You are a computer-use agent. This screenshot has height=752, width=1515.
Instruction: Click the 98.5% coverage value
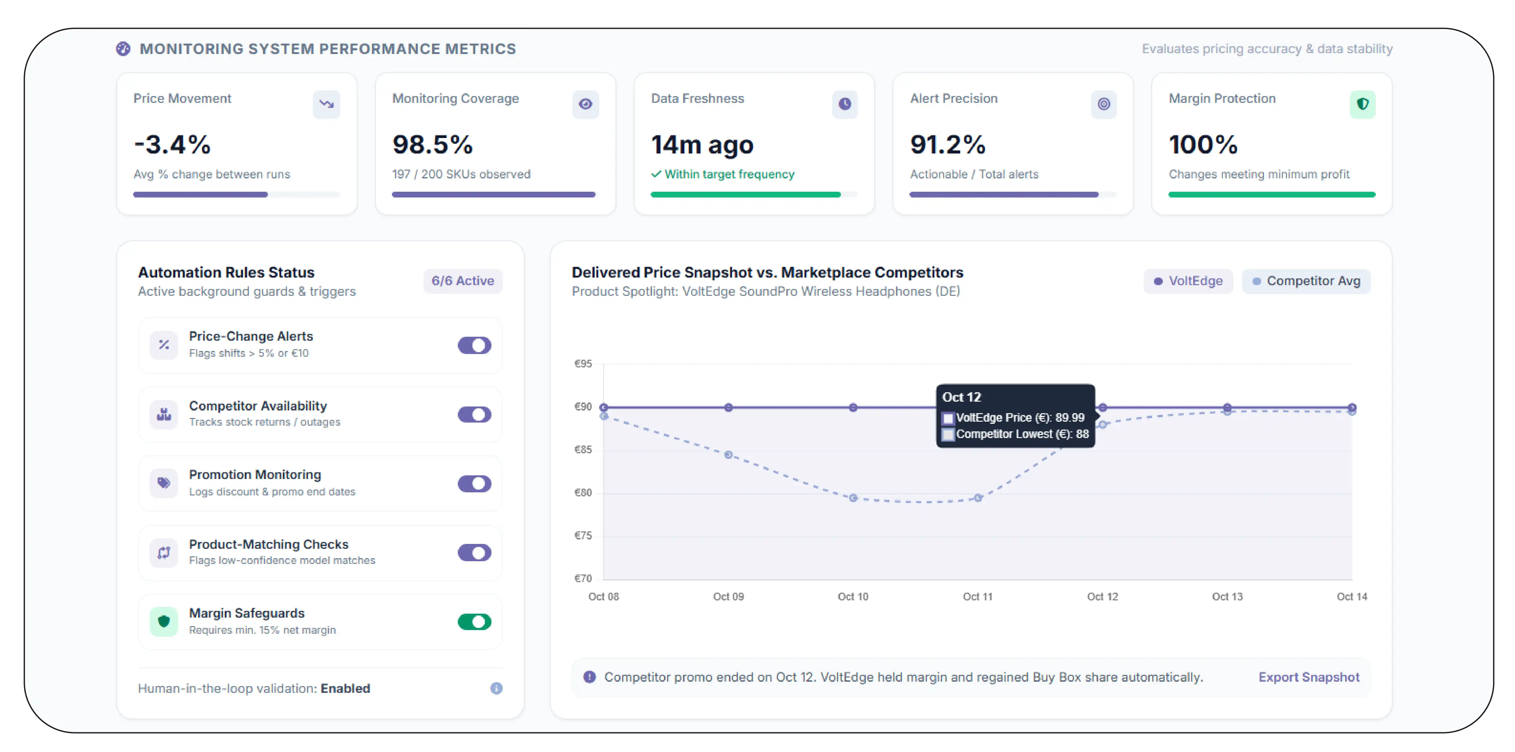pyautogui.click(x=432, y=144)
